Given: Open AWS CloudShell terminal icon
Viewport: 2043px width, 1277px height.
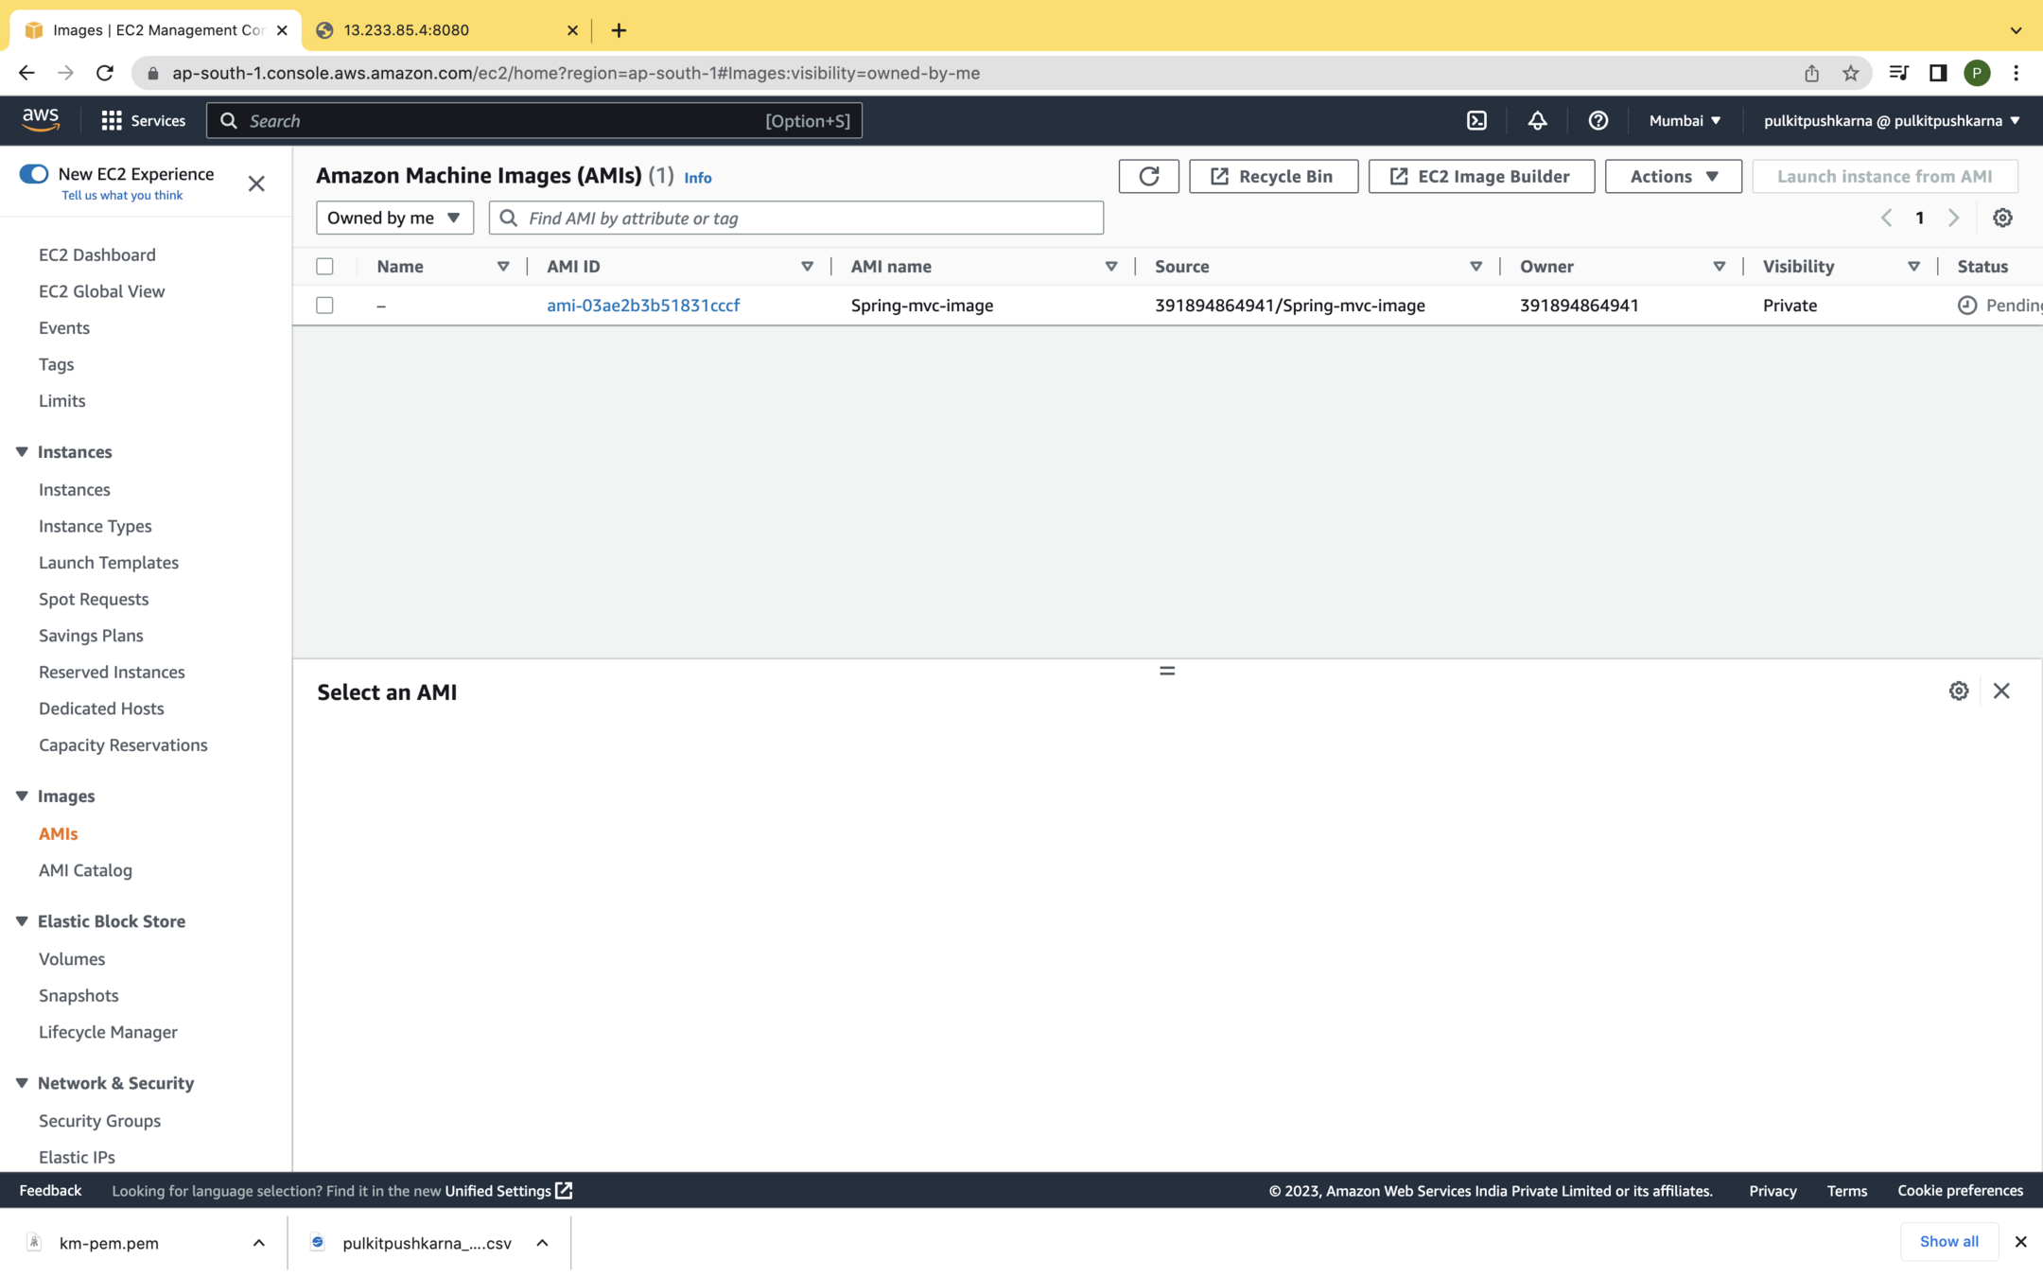Looking at the screenshot, I should 1476,120.
